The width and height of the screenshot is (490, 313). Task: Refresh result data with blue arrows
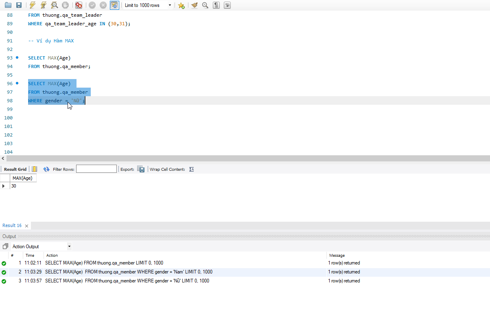pyautogui.click(x=46, y=169)
